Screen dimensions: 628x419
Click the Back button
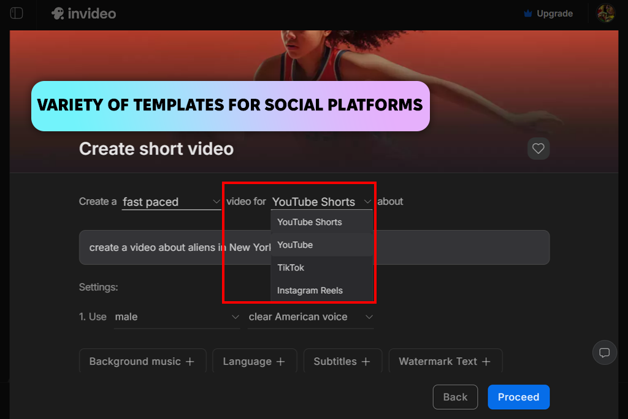pos(456,397)
